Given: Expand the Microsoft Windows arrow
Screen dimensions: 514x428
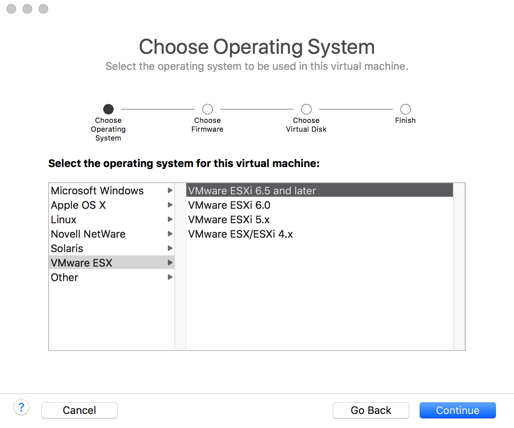Looking at the screenshot, I should click(x=170, y=190).
